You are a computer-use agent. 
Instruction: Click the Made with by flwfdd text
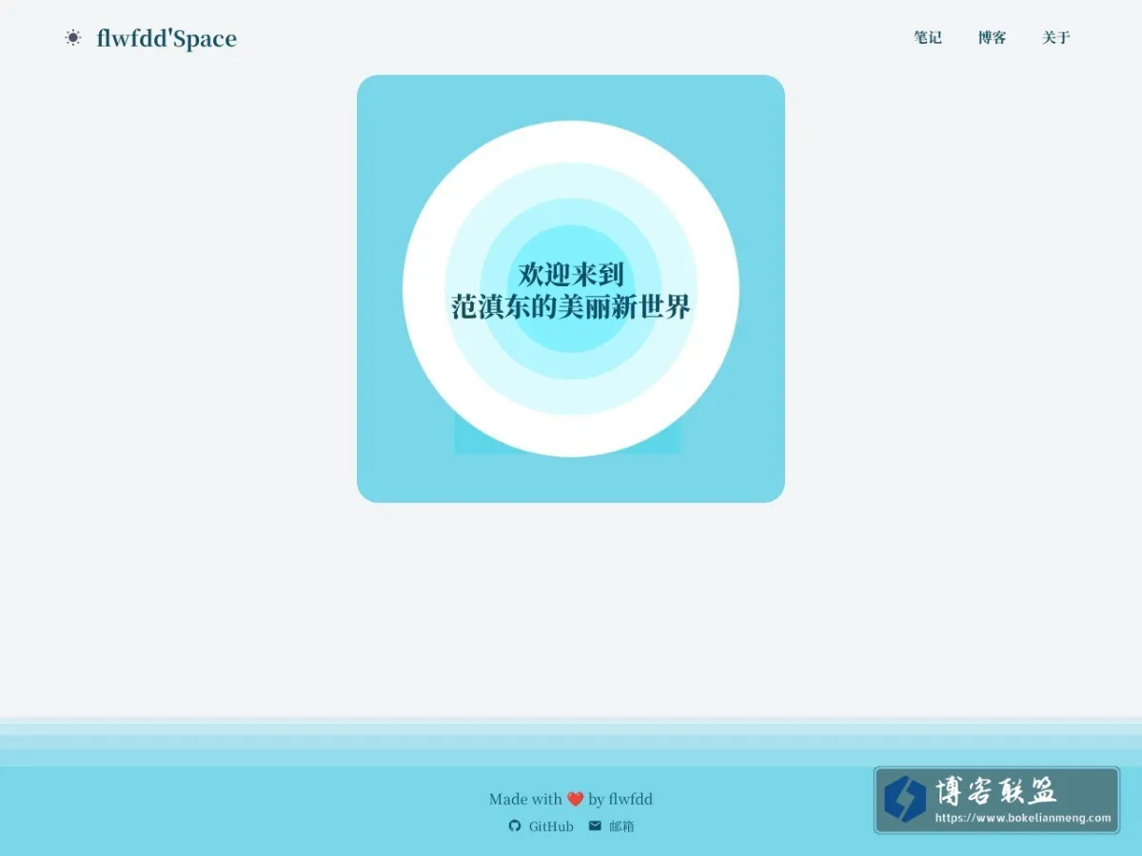(571, 799)
